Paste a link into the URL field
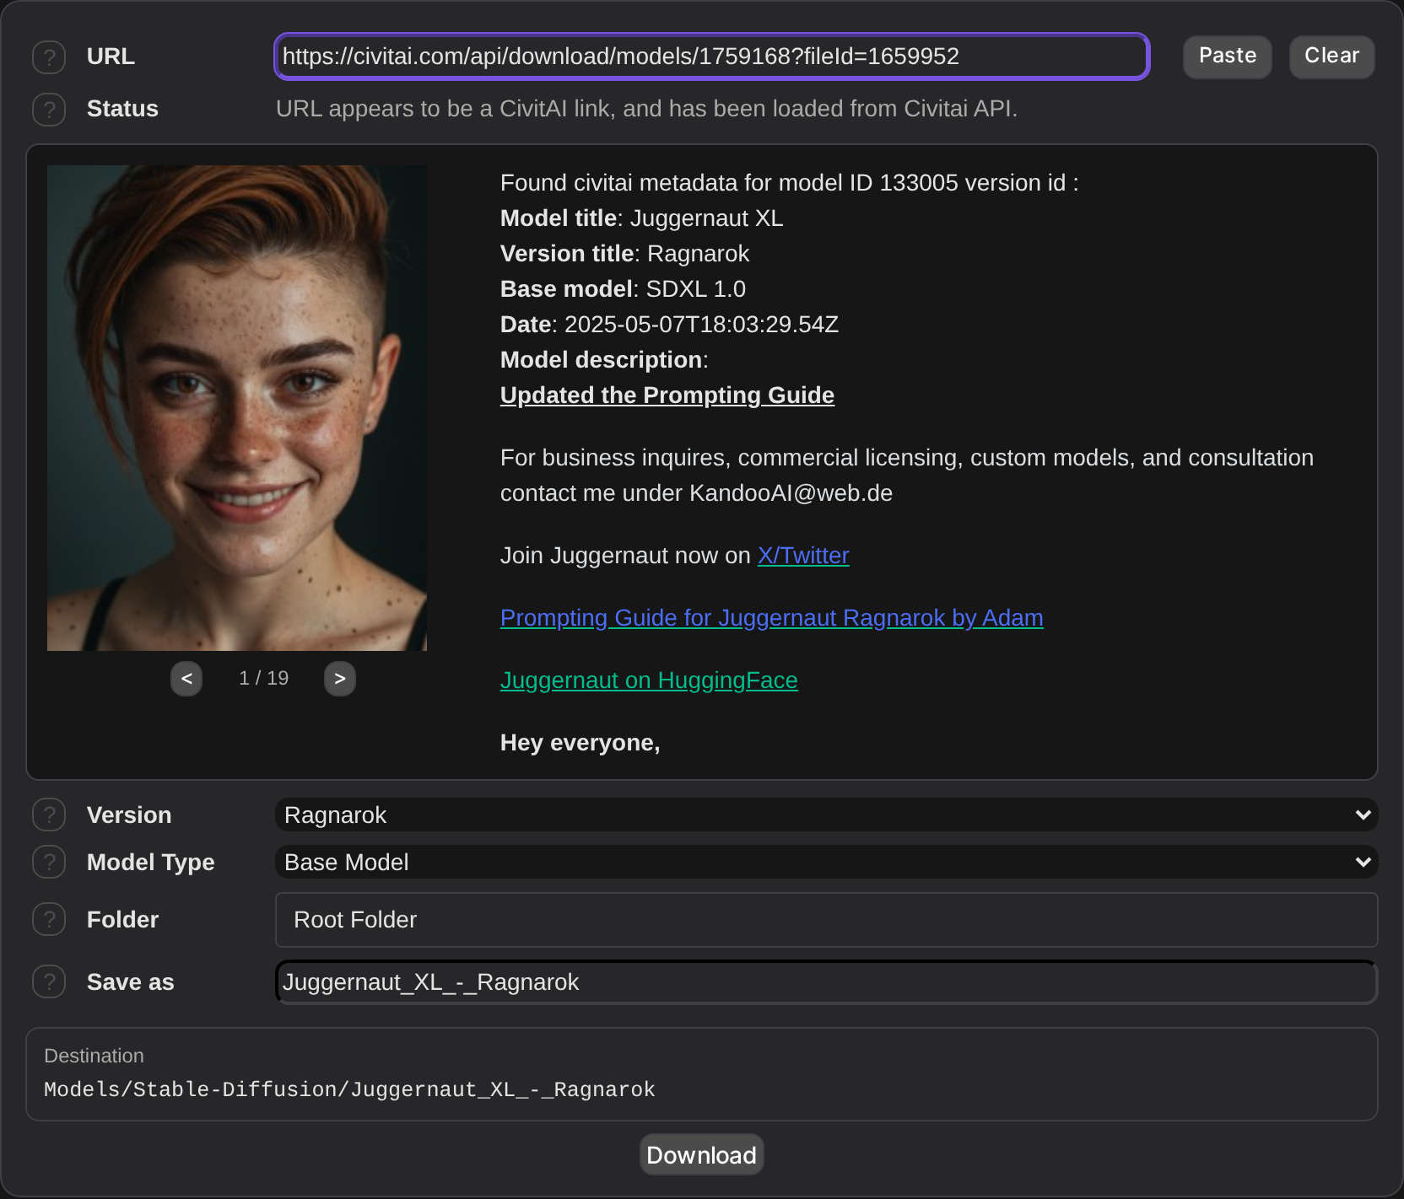 (1228, 56)
